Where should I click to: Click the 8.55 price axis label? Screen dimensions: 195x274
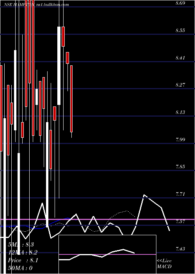[180, 31]
